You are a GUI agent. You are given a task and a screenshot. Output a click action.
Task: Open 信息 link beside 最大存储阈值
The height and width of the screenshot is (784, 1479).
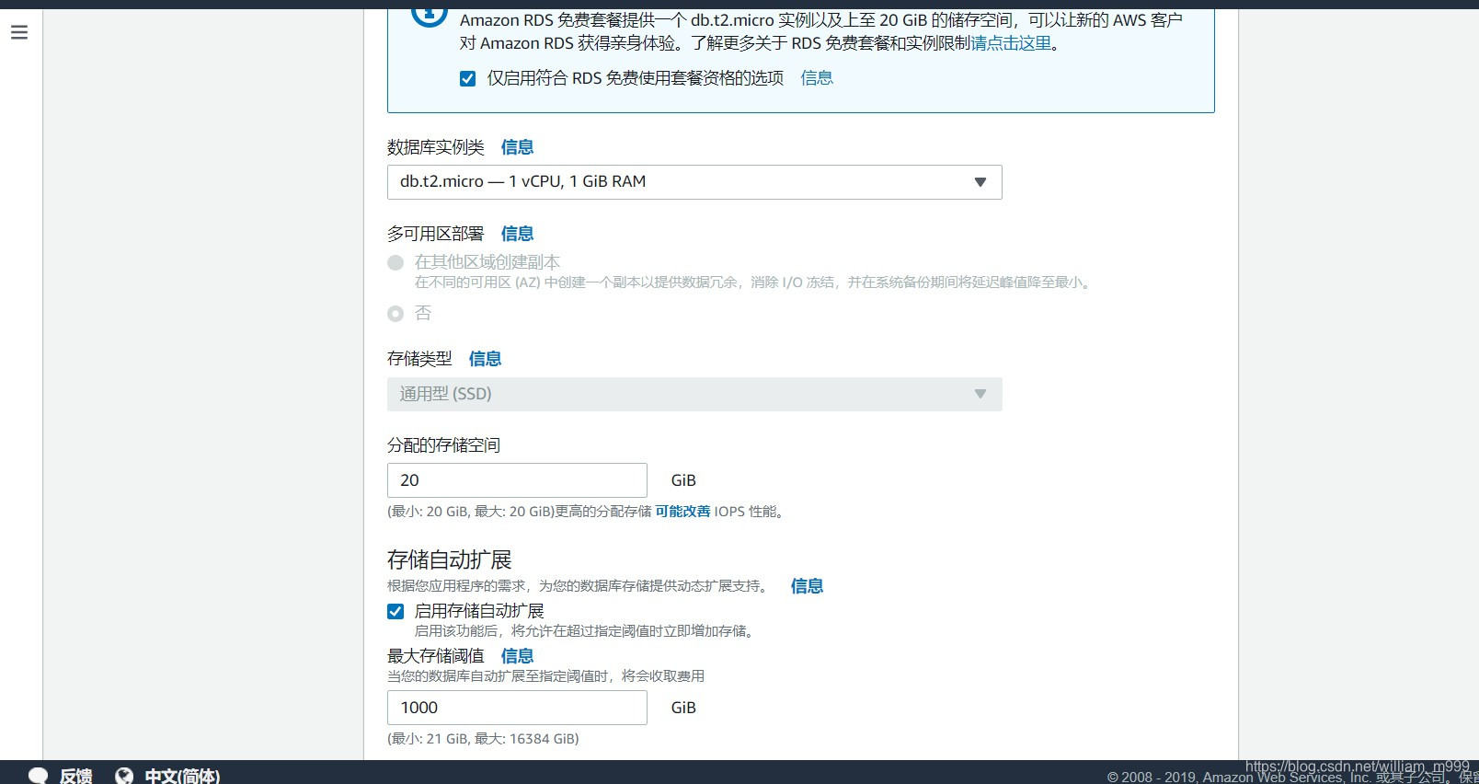517,656
